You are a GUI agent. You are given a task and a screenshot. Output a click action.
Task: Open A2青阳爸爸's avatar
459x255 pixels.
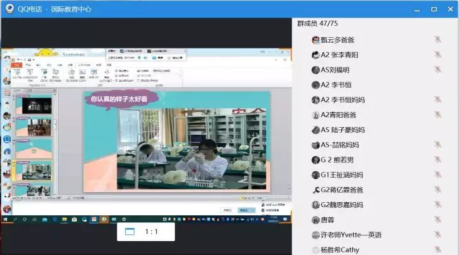pos(315,115)
